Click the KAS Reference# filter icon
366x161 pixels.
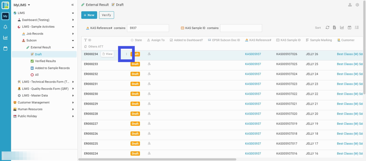click(88, 28)
